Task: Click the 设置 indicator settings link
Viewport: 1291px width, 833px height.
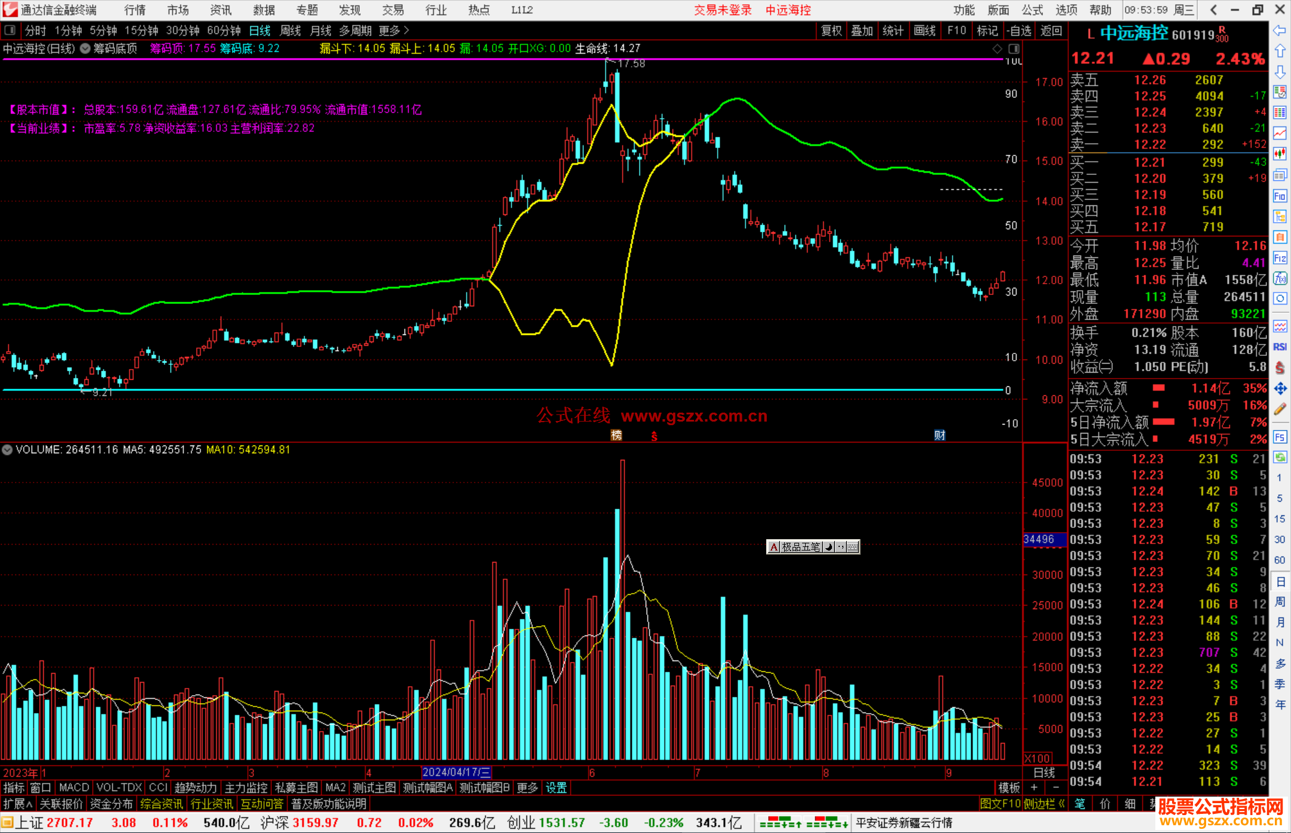Action: pyautogui.click(x=556, y=788)
